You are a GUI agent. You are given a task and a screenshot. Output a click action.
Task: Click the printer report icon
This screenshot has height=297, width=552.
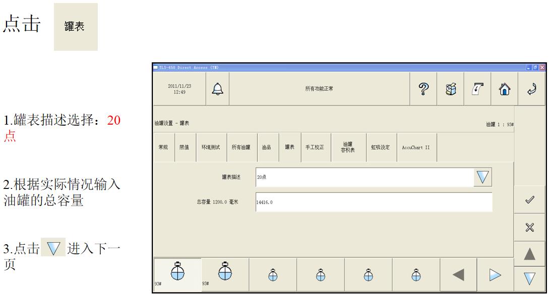451,89
